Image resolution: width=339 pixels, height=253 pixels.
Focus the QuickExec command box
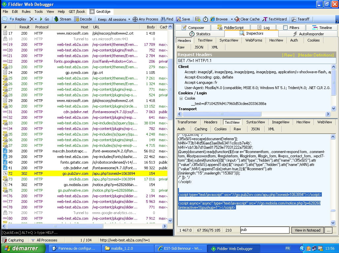pos(87,233)
